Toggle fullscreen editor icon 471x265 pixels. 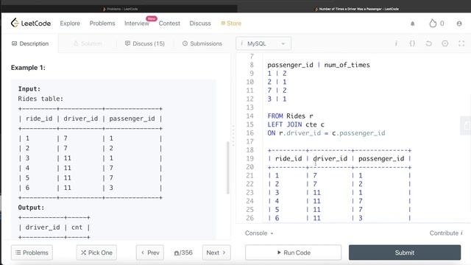click(x=461, y=43)
